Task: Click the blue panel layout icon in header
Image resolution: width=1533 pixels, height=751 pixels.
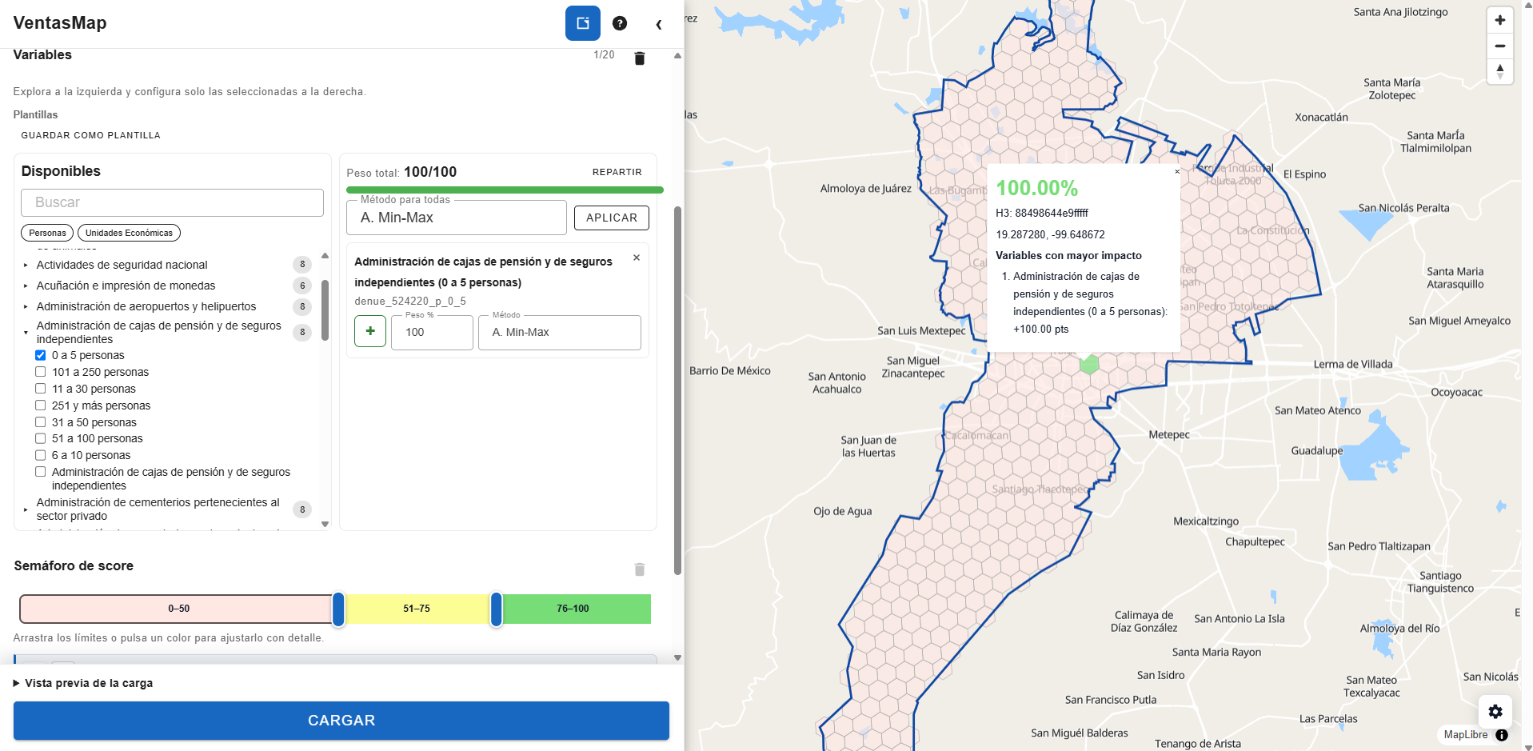Action: pyautogui.click(x=582, y=23)
